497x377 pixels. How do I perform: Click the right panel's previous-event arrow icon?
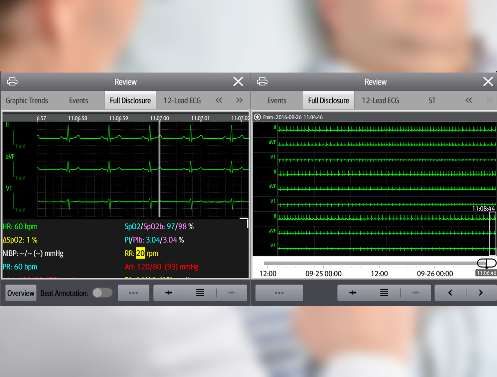(x=353, y=293)
